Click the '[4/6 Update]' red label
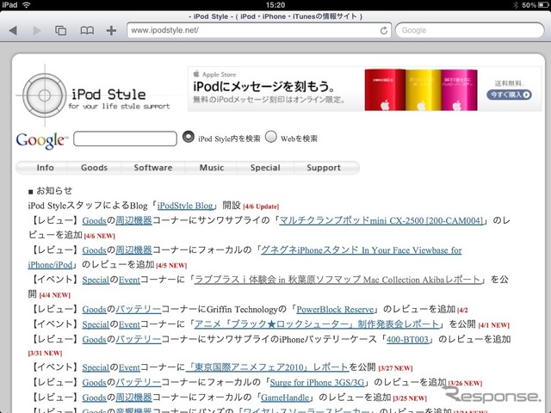Viewport: 551px width, 413px height. coord(261,206)
